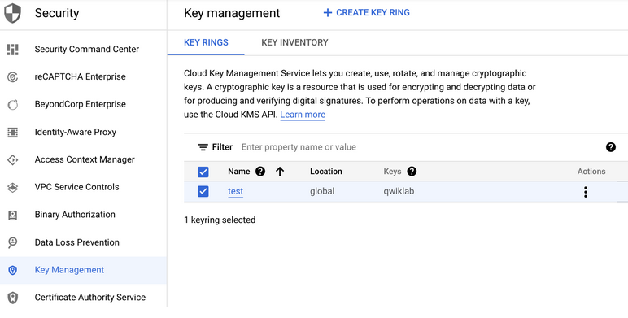628x318 pixels.
Task: Click the Key management page title
Action: point(232,13)
